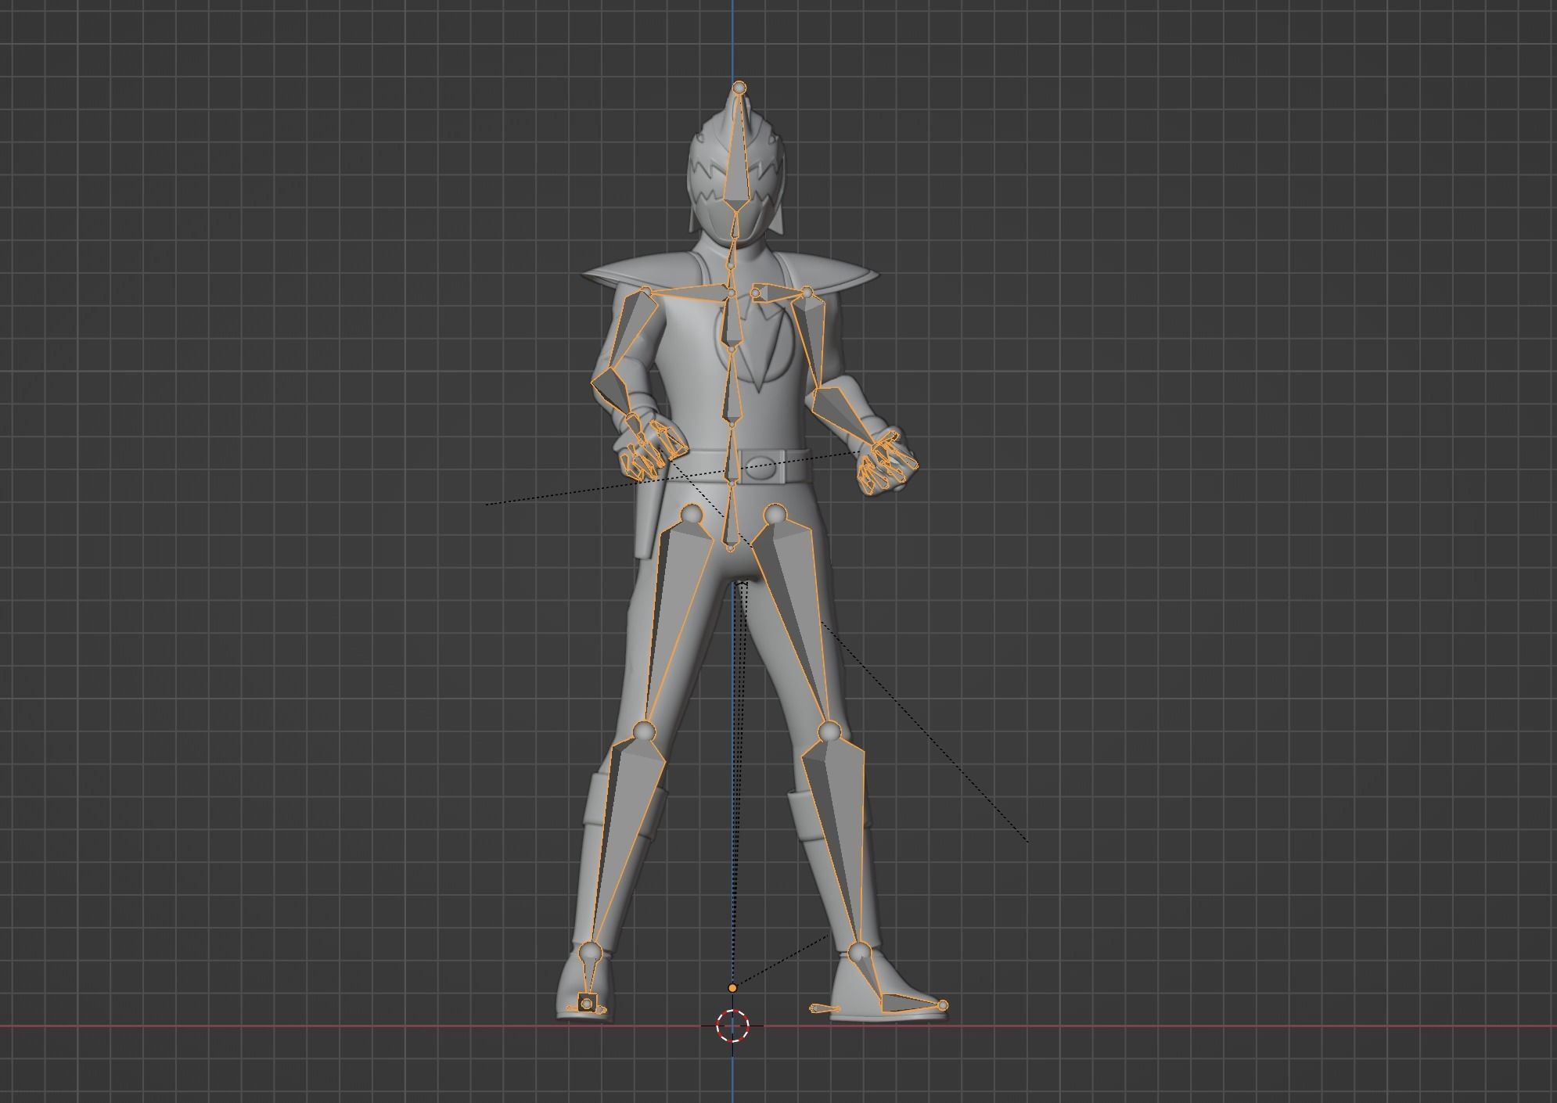Select the short shoulder bone opposite the holster
Image resolution: width=1557 pixels, height=1103 pixels.
(x=780, y=293)
